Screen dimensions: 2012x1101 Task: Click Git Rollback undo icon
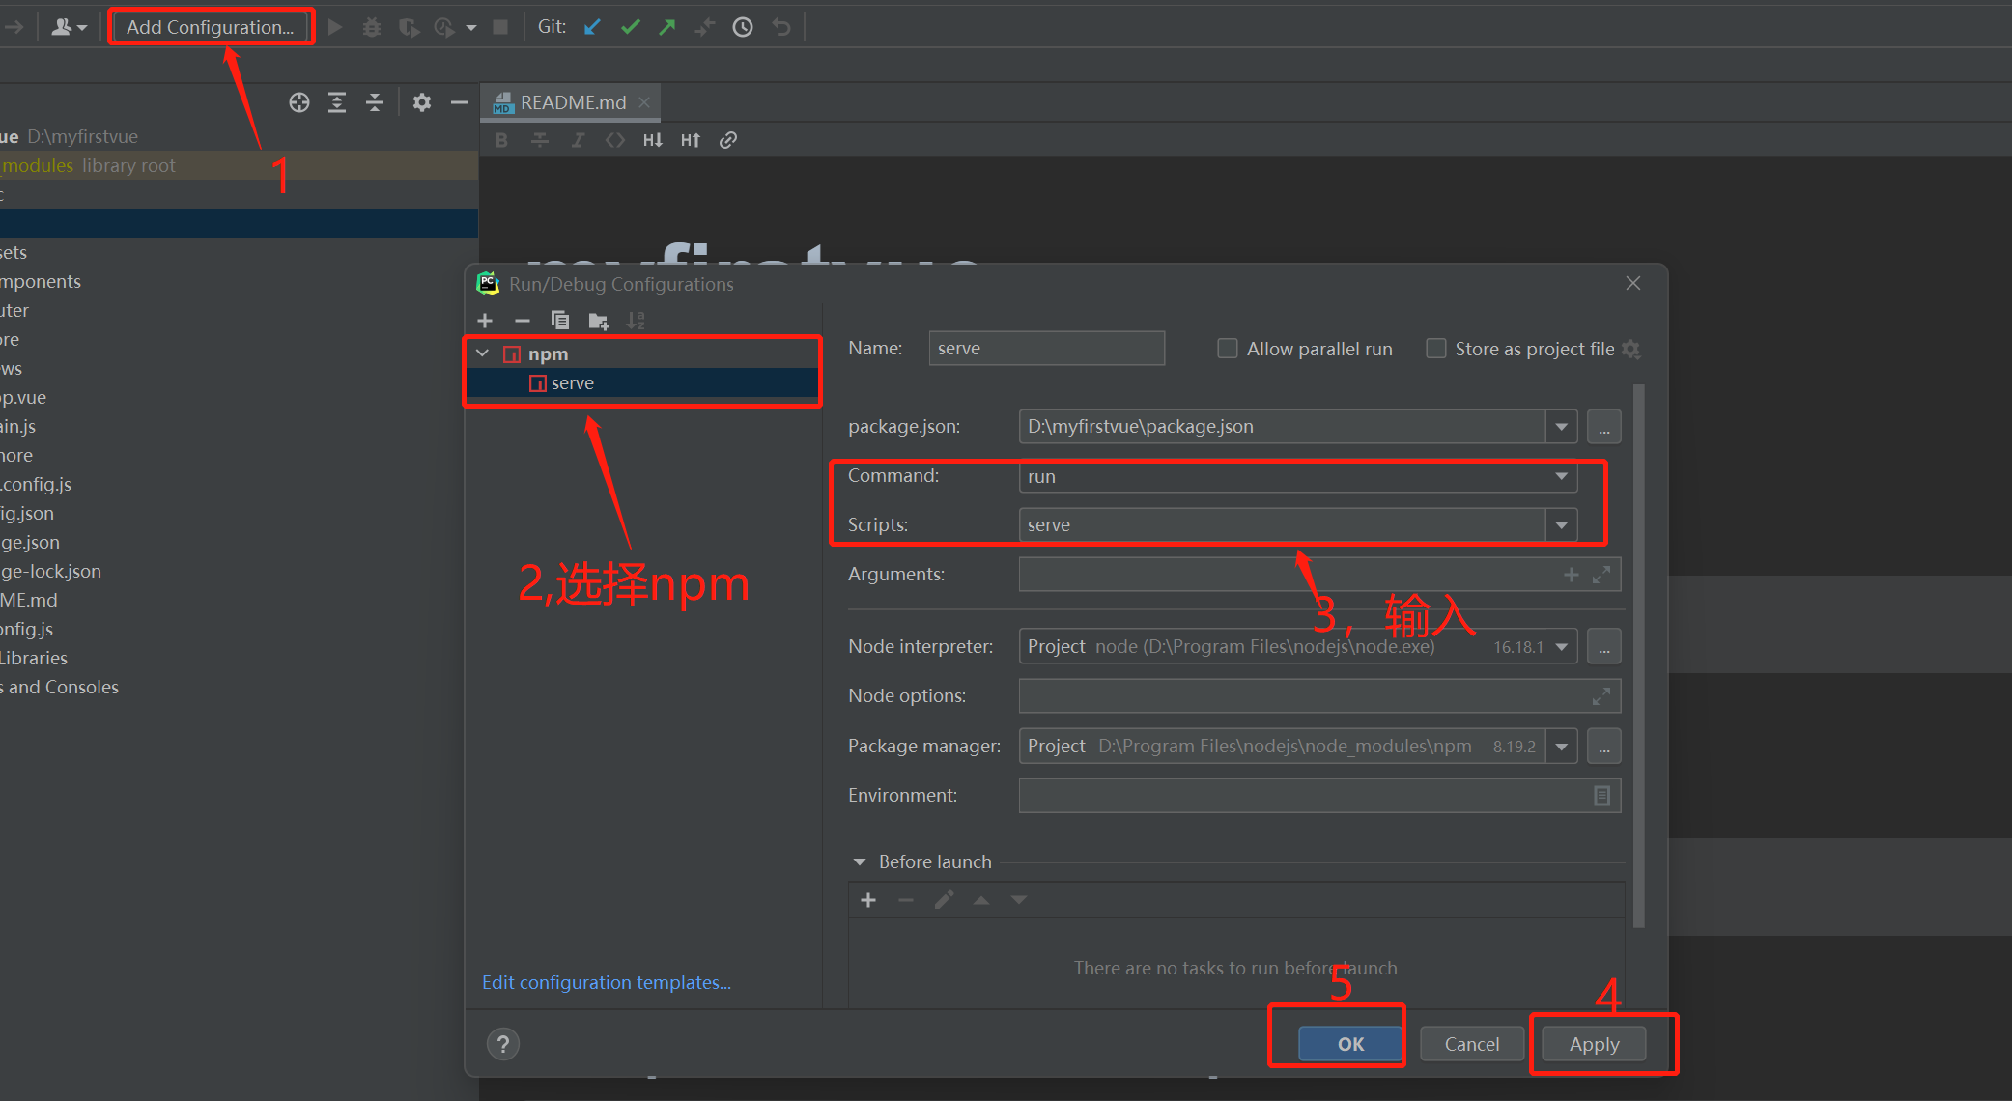781,27
